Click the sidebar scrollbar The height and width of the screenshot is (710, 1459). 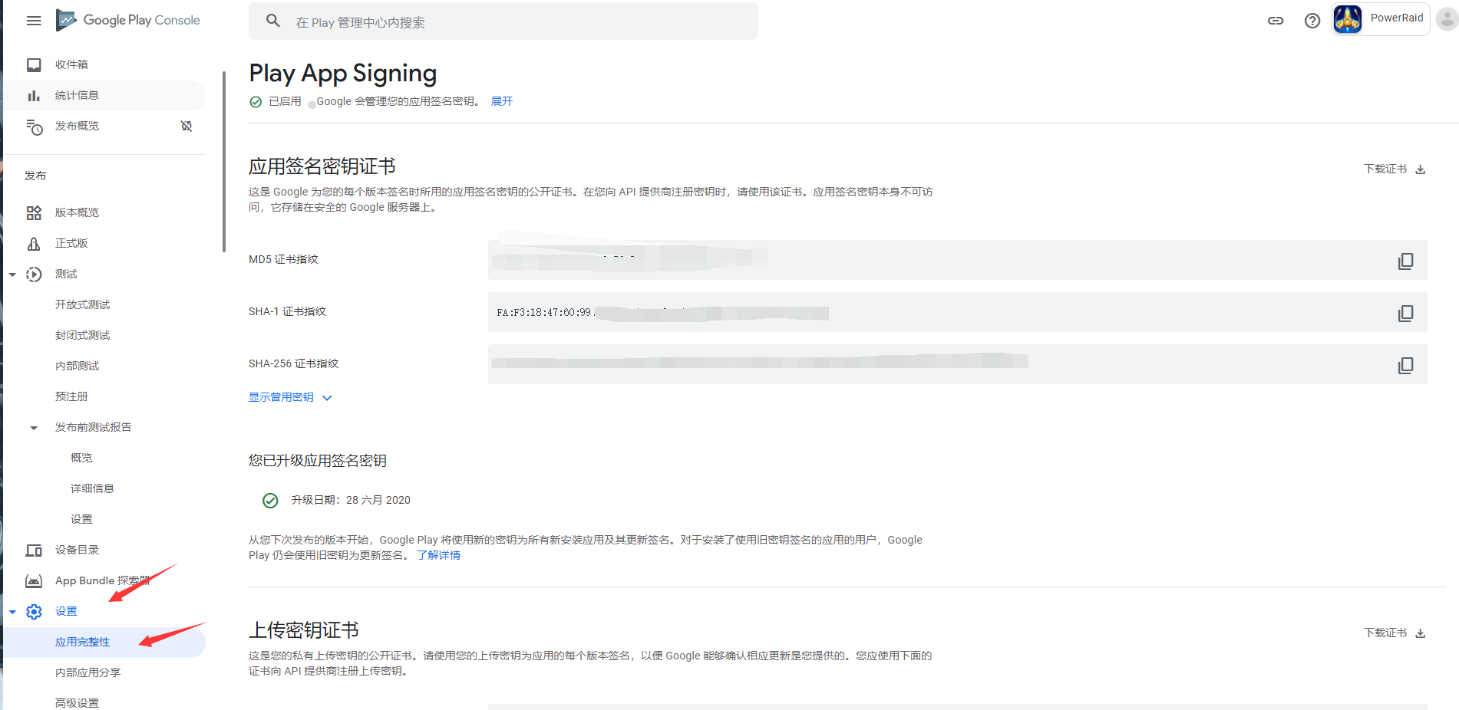coord(223,161)
